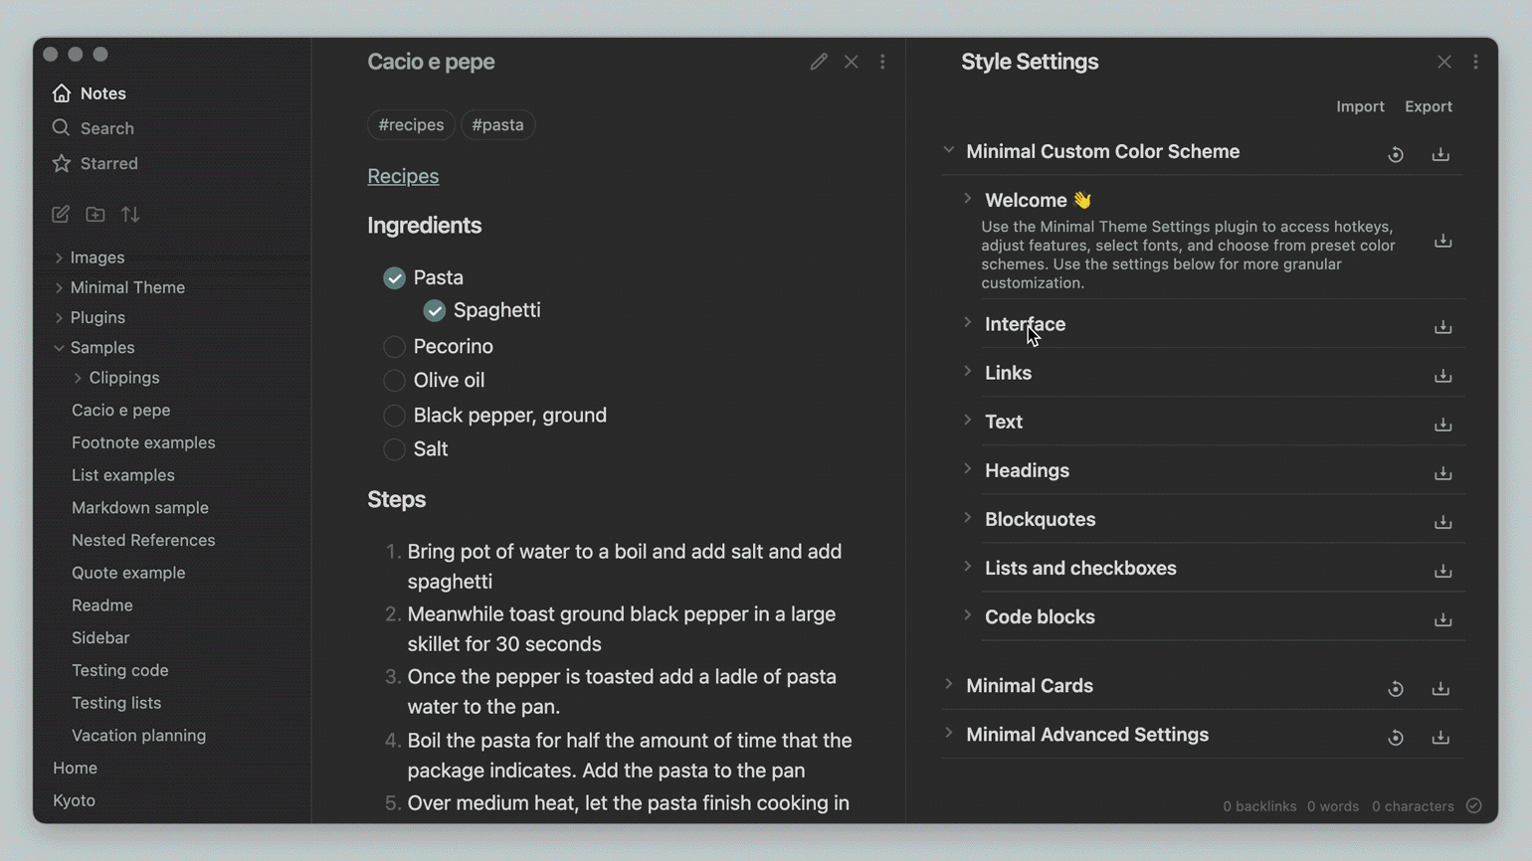Uncheck the Pasta checkbox

coord(395,277)
